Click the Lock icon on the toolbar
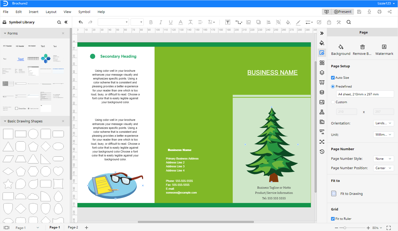 tap(329, 22)
